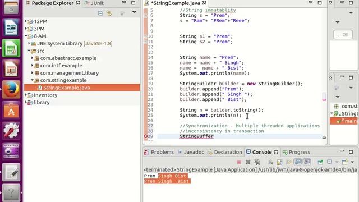Viewport: 359px width, 202px height.
Task: Click the overview ruler error mark
Action: point(324,100)
